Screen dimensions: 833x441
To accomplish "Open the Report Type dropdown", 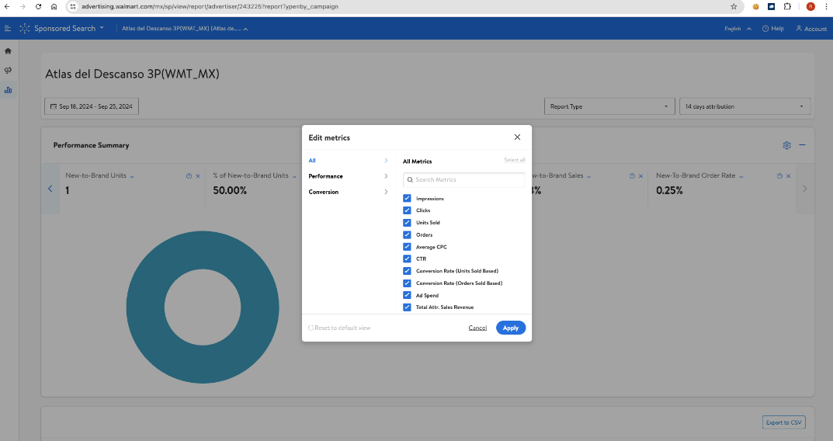I will 609,106.
